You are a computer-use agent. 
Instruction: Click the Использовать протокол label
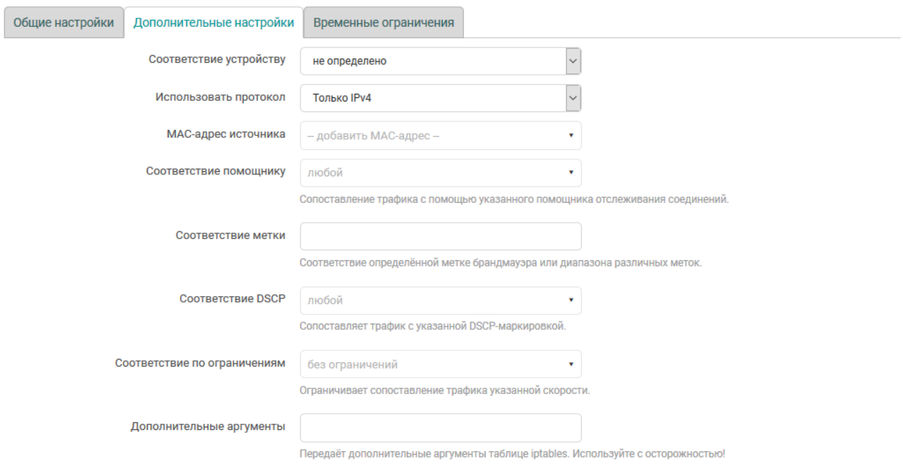[220, 97]
